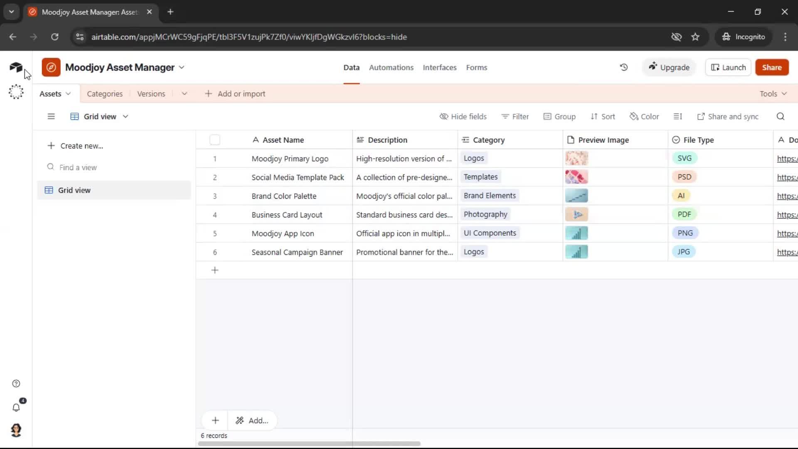798x449 pixels.
Task: Select the 'Brand Color Palette' cell
Action: coord(284,196)
